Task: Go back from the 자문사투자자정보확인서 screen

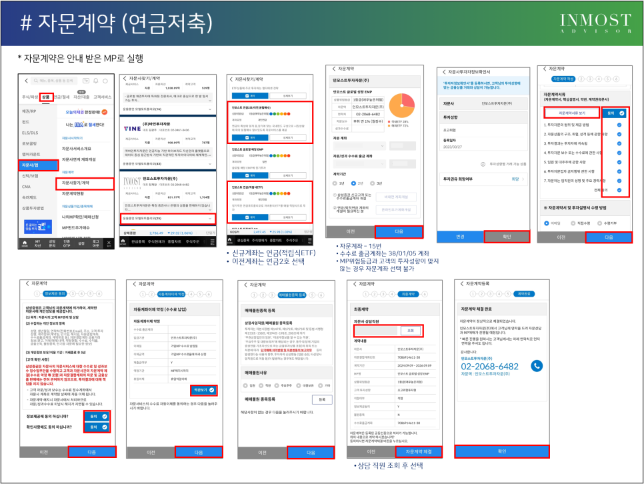Action: (444, 72)
